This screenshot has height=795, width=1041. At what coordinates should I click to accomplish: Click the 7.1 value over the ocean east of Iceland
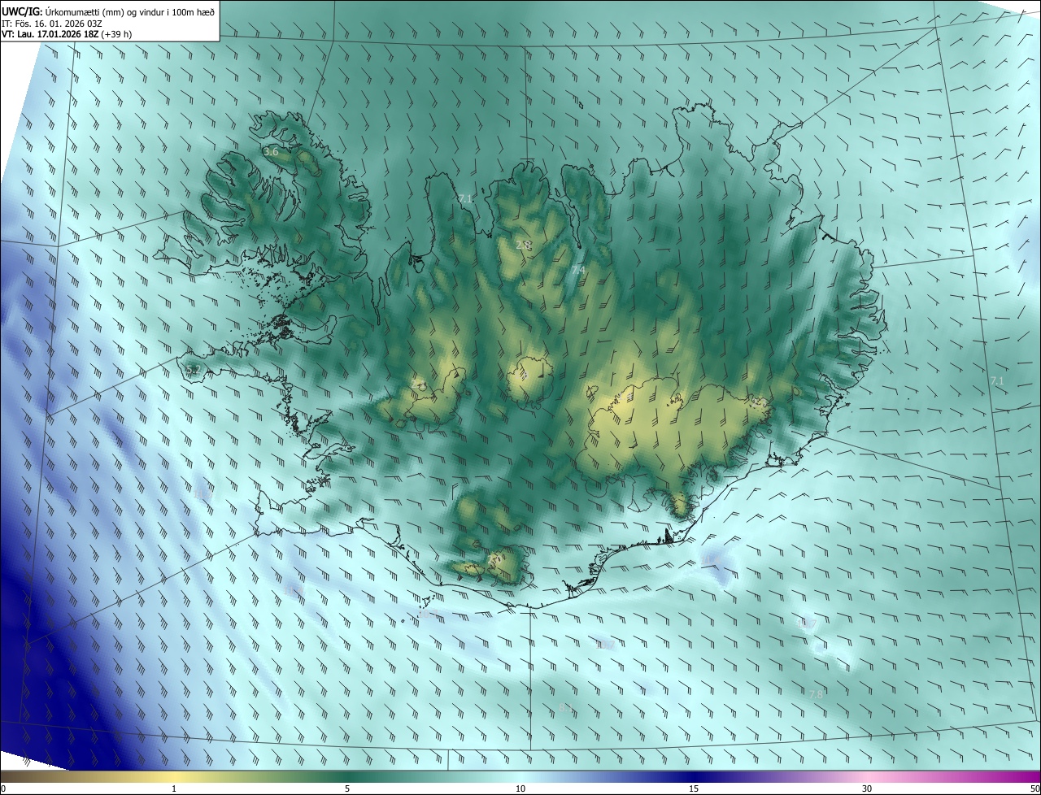pos(997,381)
